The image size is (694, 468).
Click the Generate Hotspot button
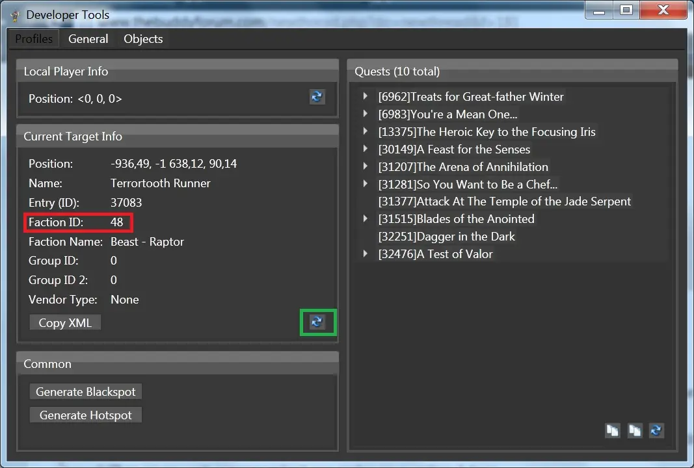86,415
